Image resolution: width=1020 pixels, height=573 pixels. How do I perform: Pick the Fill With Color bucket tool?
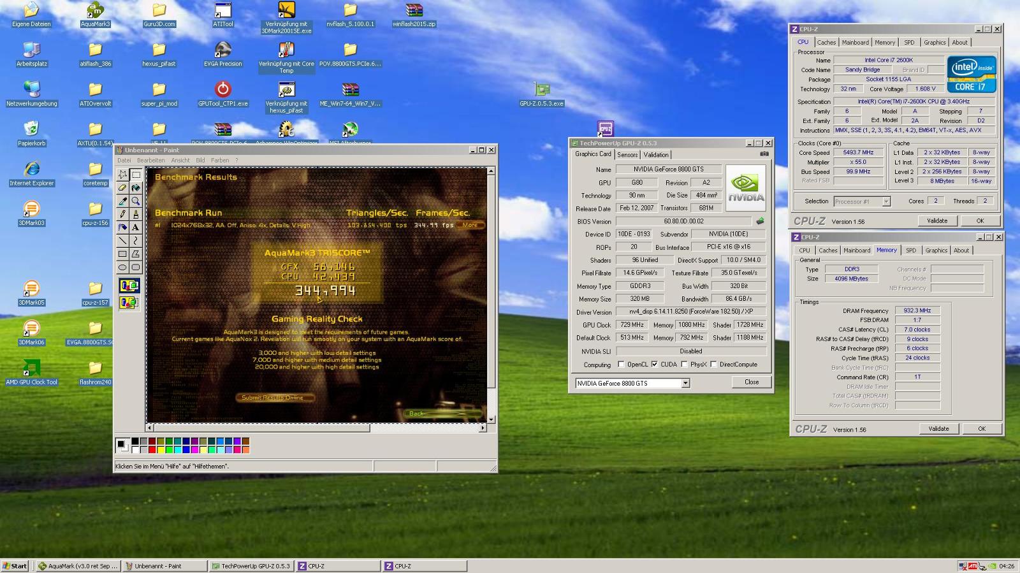click(136, 188)
